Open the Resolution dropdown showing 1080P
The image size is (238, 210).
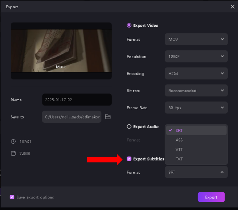click(x=196, y=56)
